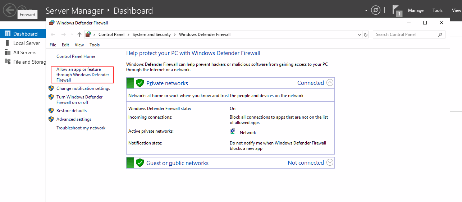462x202 pixels.
Task: Click System and Security breadcrumb
Action: 152,35
